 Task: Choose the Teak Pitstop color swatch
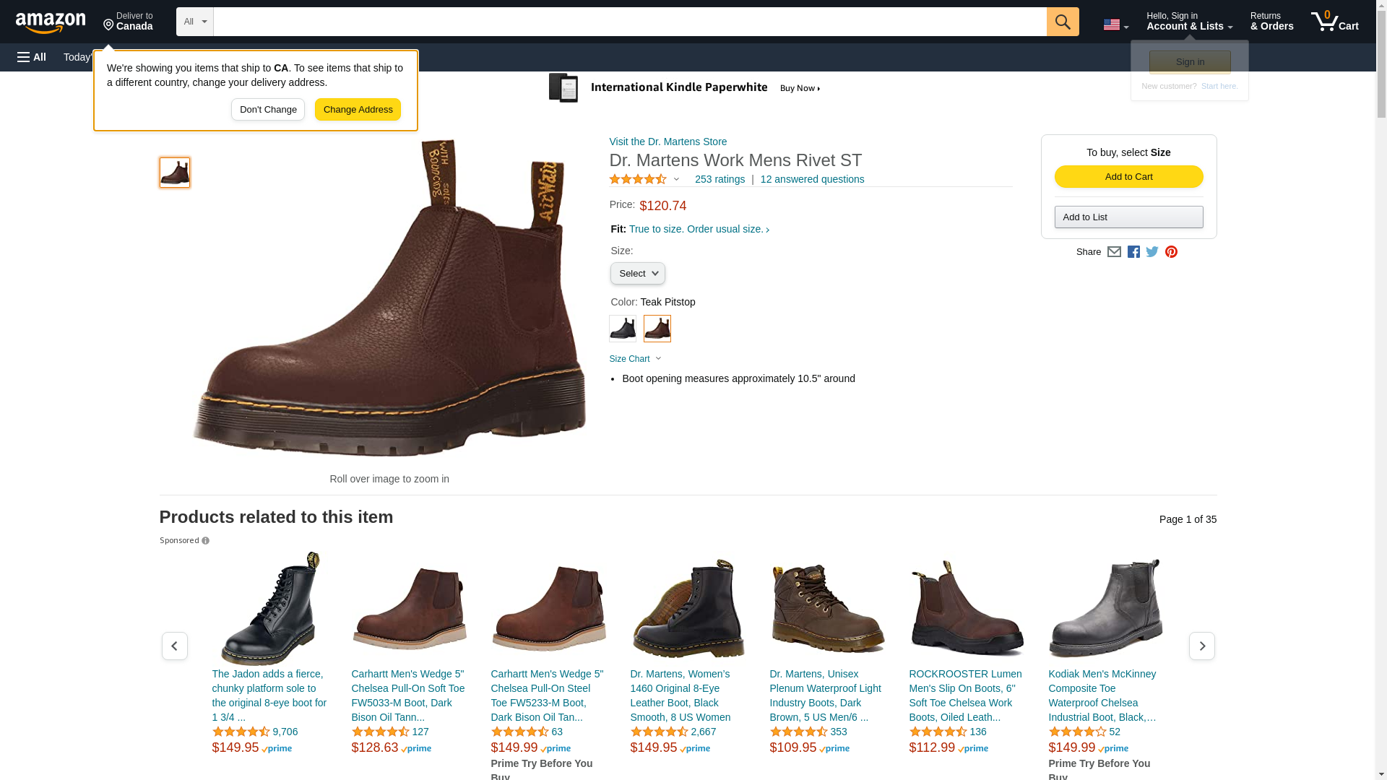tap(657, 329)
